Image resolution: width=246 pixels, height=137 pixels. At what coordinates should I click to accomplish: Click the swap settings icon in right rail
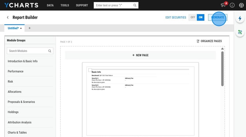click(x=240, y=32)
